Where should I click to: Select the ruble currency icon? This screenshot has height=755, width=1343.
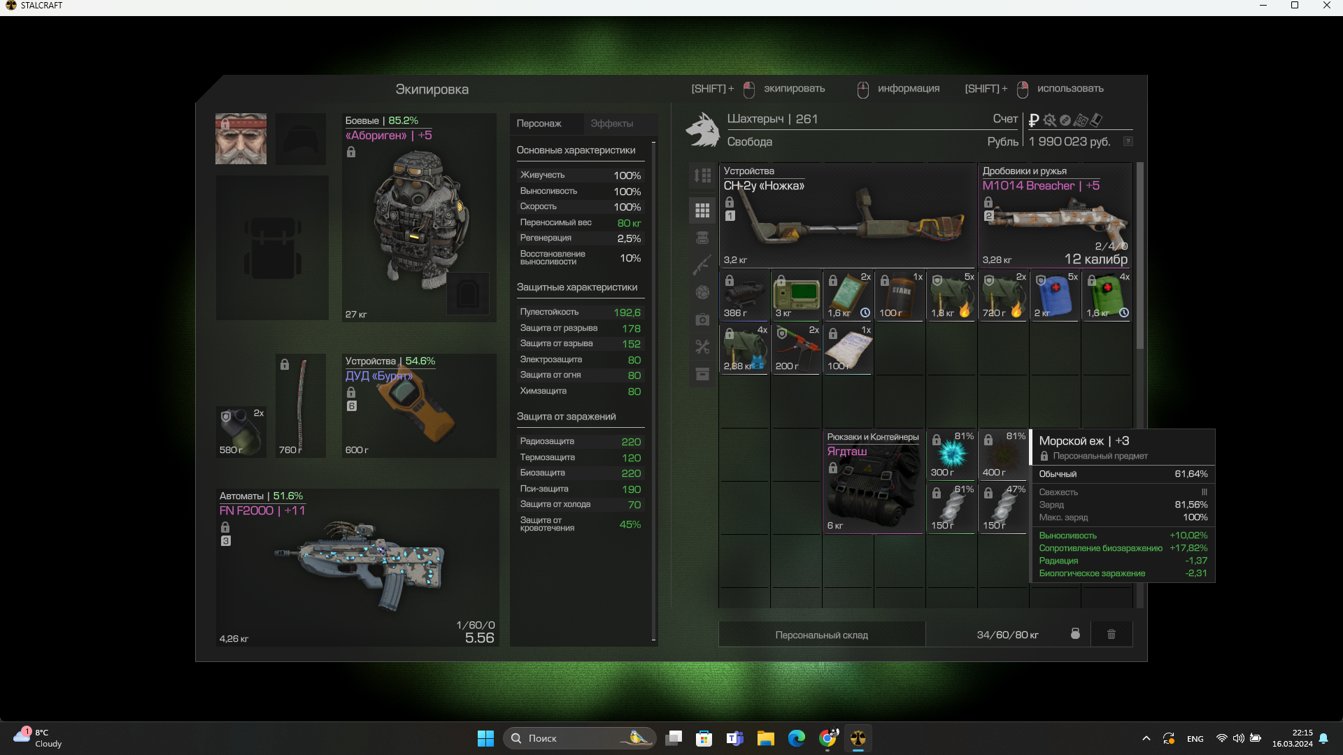(x=1034, y=120)
